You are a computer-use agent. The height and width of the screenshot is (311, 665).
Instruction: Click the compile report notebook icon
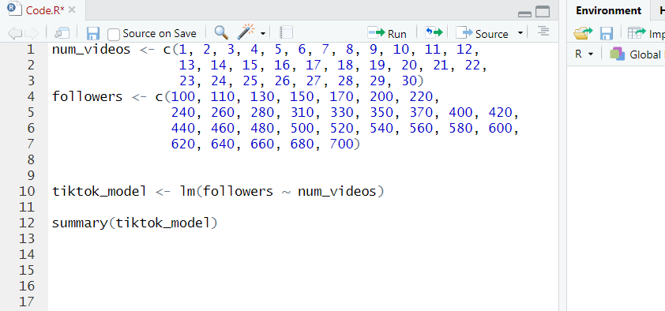pos(287,32)
